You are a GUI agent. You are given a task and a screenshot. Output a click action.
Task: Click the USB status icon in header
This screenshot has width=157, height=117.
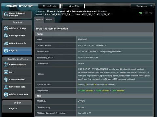pyautogui.click(x=151, y=13)
